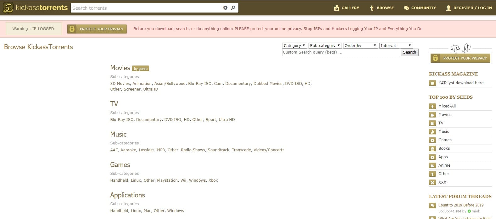
Task: Open the Radio Shows sub-category
Action: 193,150
